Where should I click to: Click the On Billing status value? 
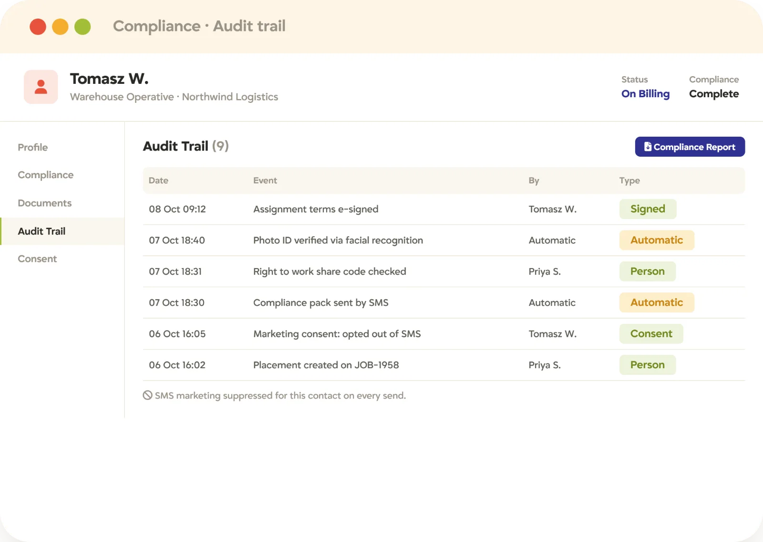[x=645, y=94]
